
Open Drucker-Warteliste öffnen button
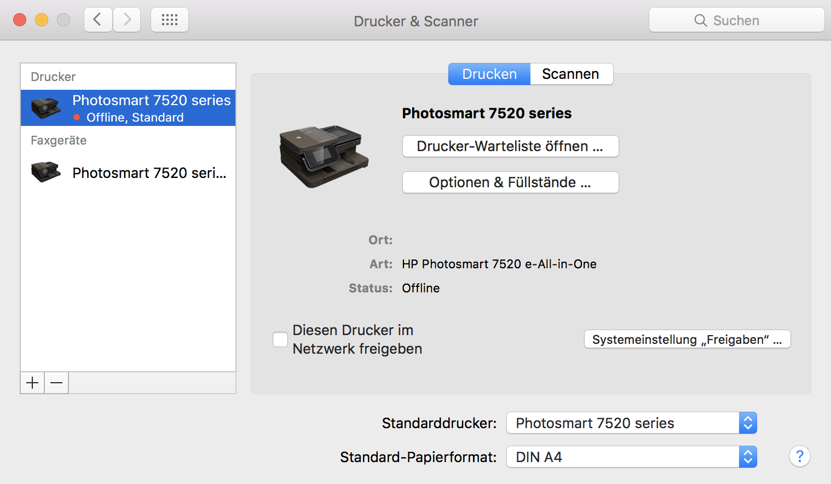click(x=510, y=146)
